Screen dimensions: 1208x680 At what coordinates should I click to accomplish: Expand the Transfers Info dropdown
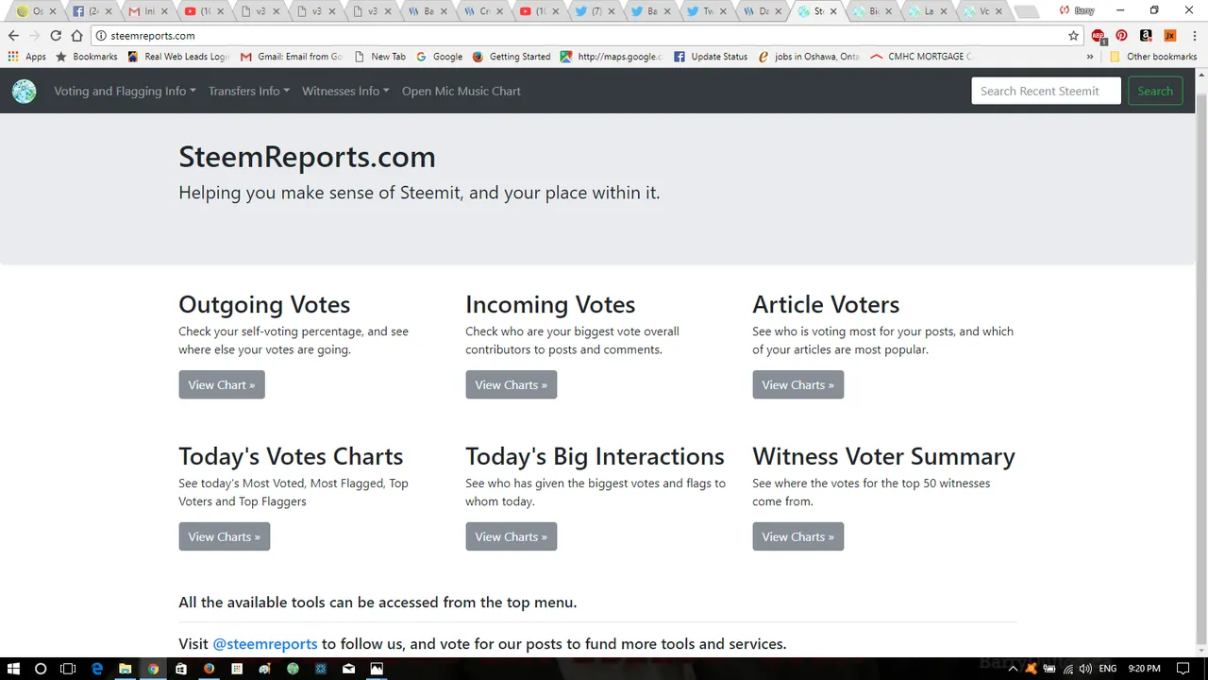pos(248,92)
